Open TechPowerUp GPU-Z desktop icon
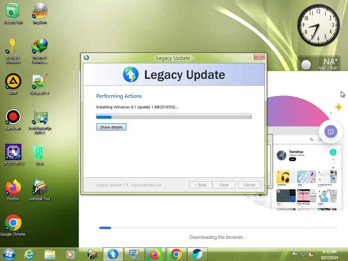This screenshot has width=348, height=261. 39,122
